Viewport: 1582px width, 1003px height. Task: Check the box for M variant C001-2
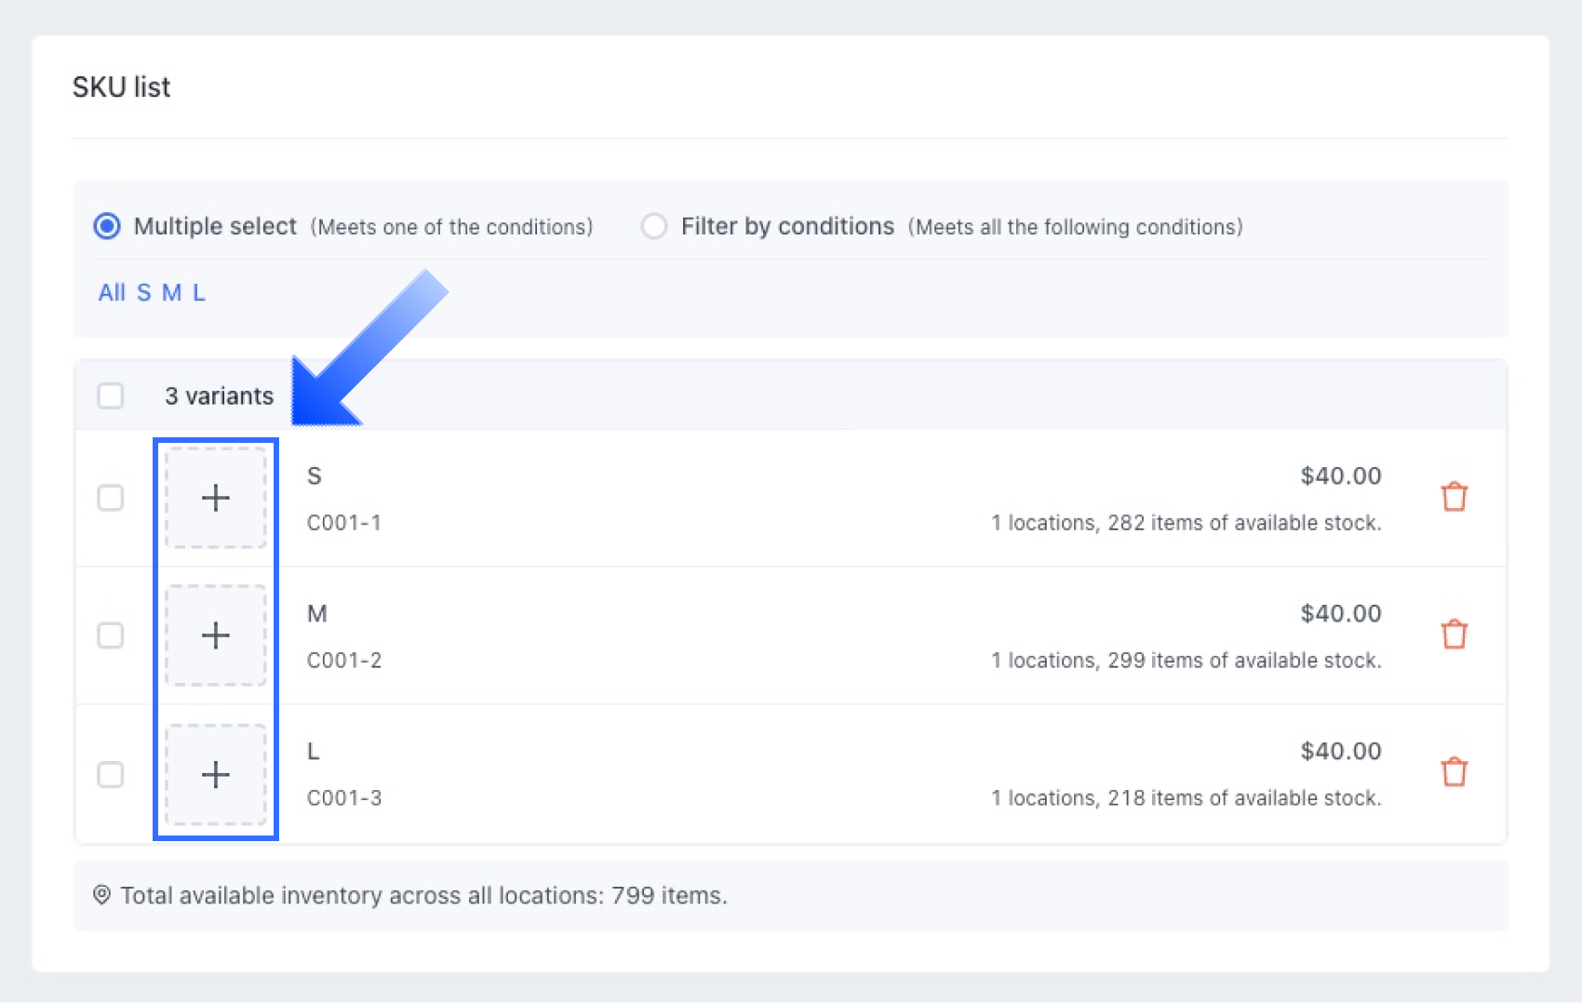pyautogui.click(x=111, y=635)
